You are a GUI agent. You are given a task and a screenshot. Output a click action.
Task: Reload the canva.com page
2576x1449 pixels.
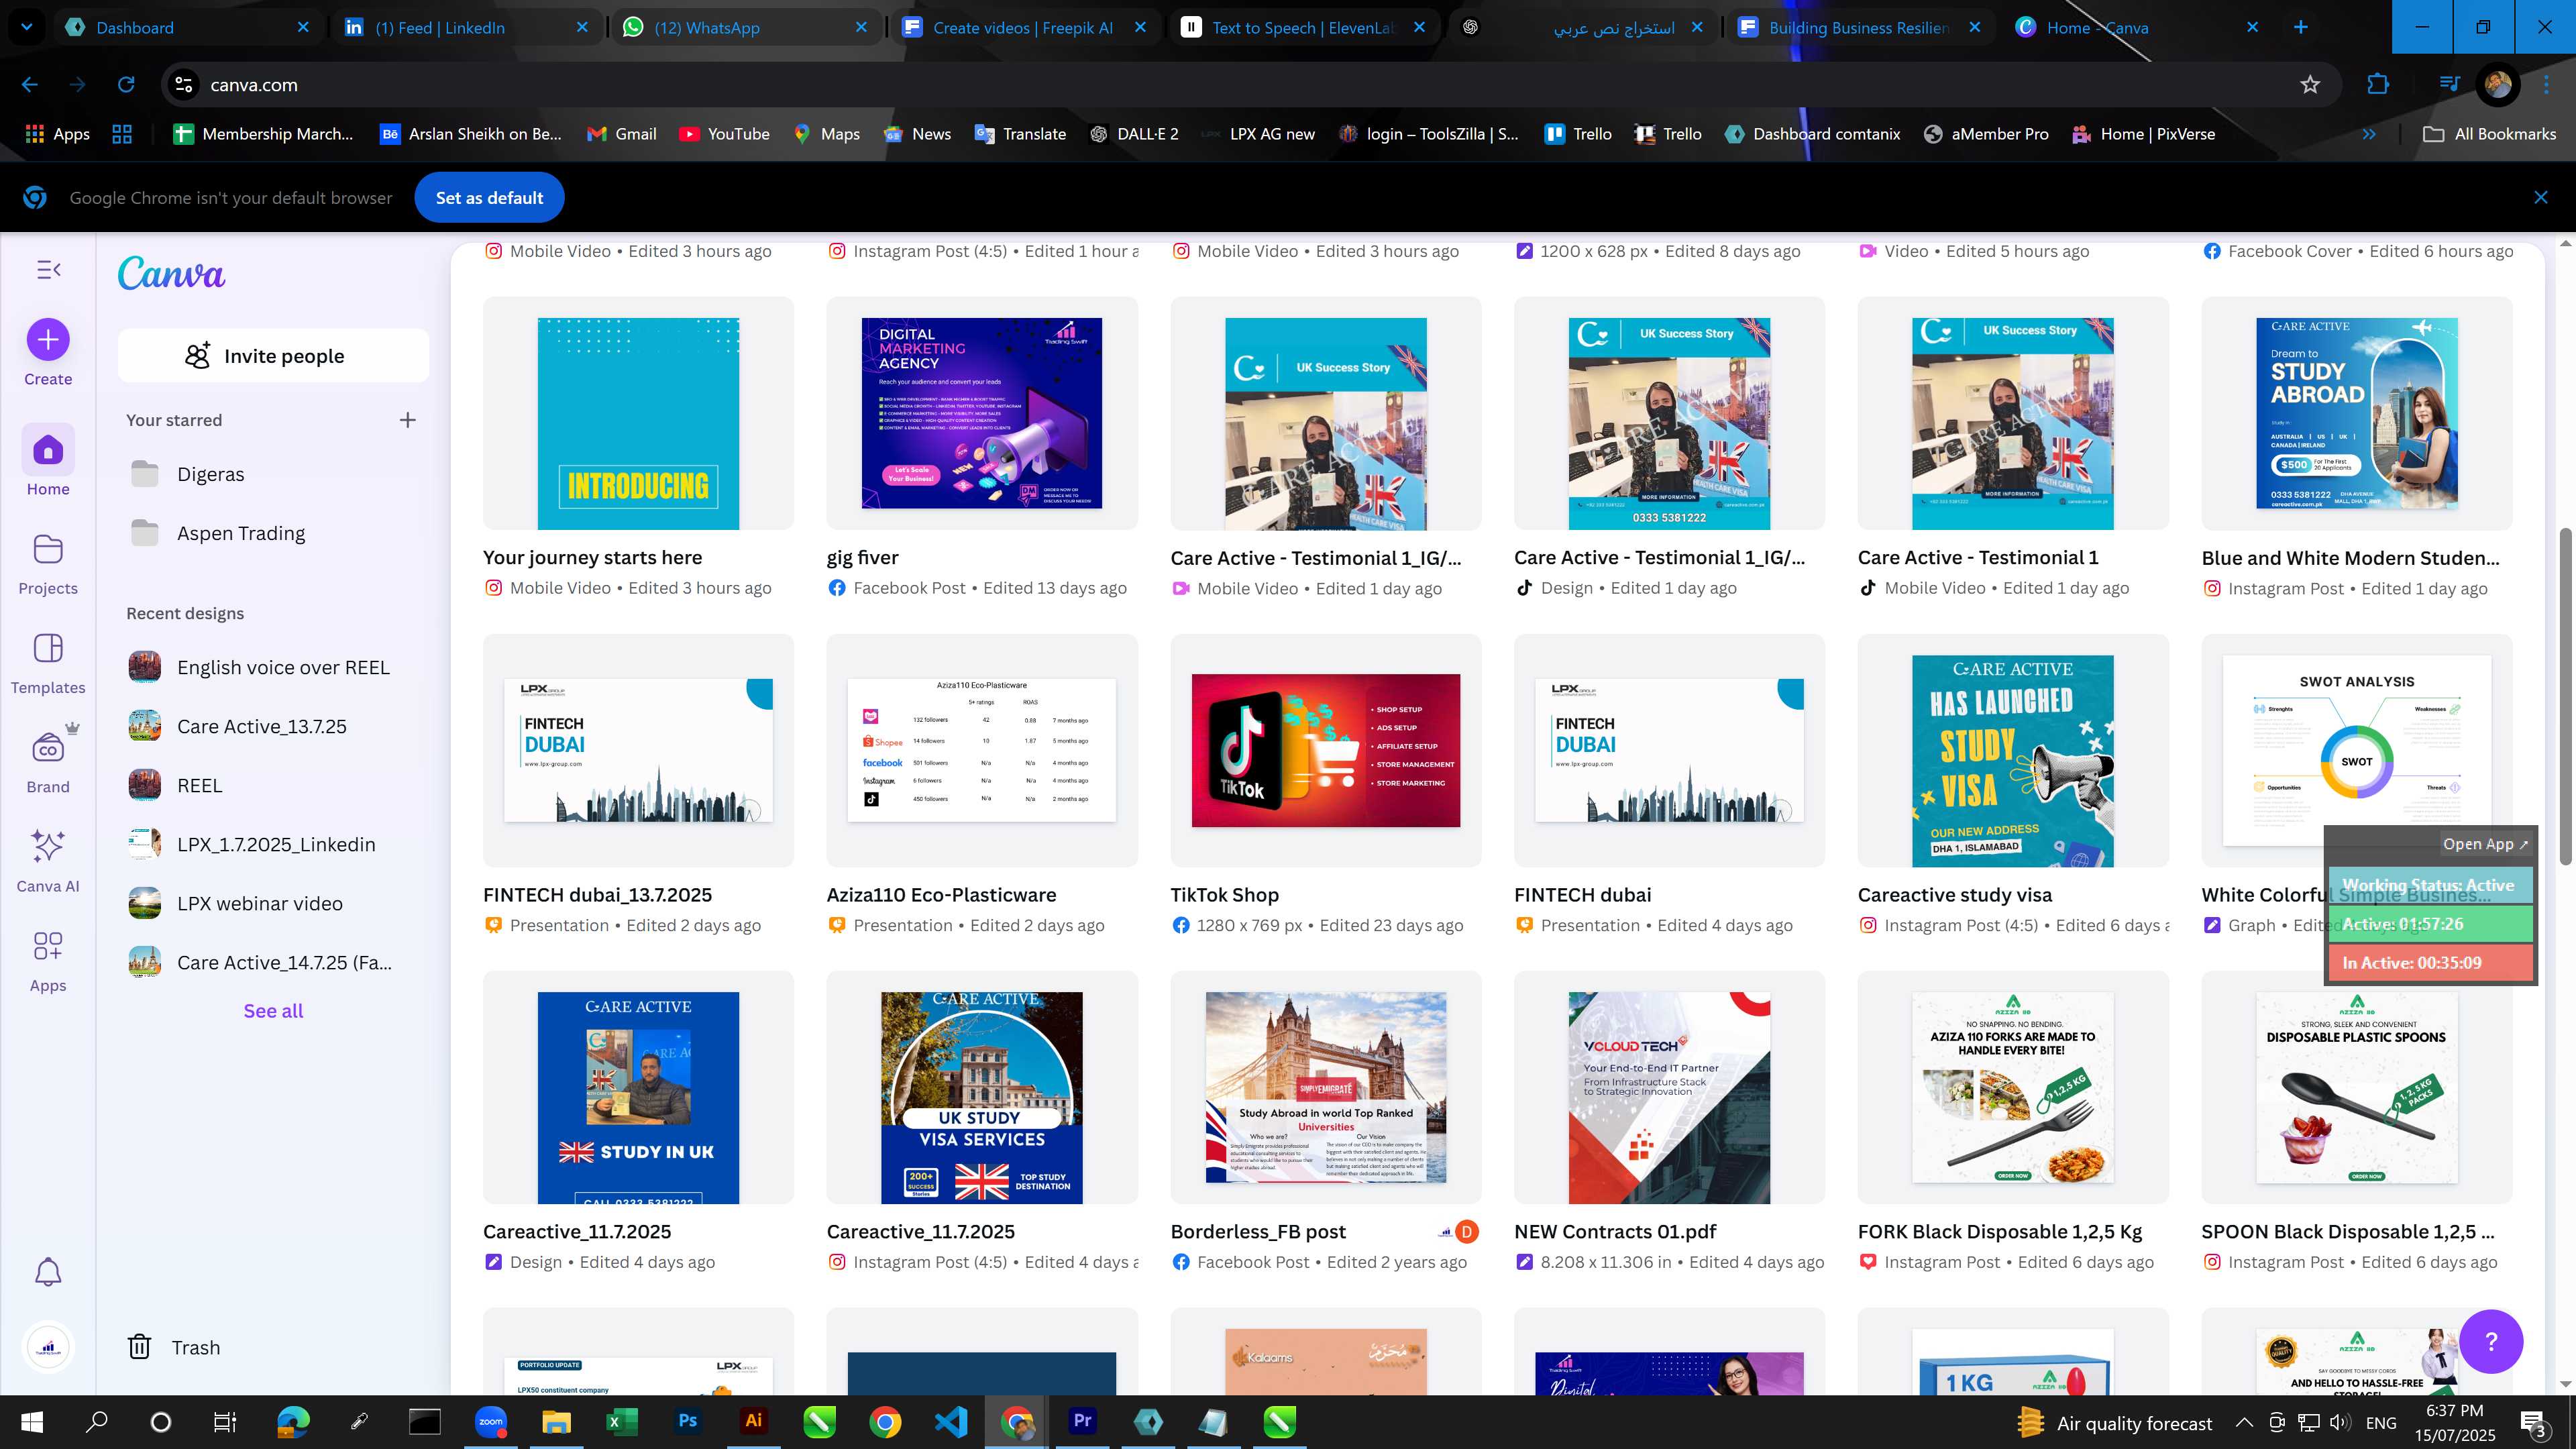[x=126, y=85]
